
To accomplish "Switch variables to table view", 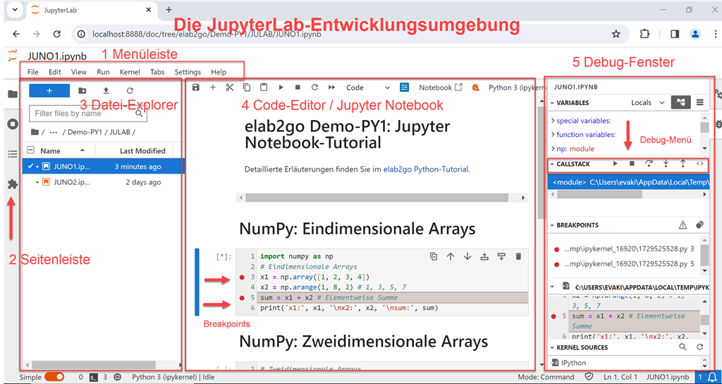I will 699,103.
